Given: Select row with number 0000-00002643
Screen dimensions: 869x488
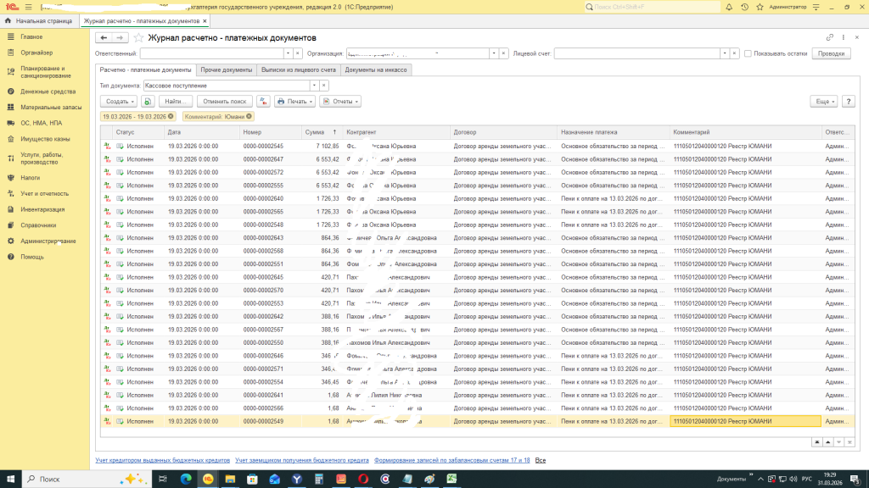Looking at the screenshot, I should click(477, 238).
